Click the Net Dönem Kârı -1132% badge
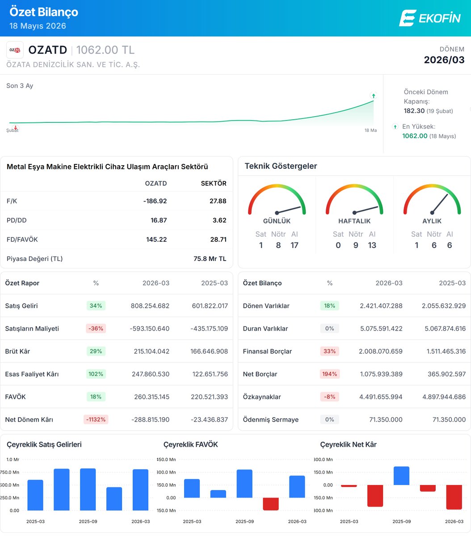The width and height of the screenshot is (471, 536). tap(96, 419)
